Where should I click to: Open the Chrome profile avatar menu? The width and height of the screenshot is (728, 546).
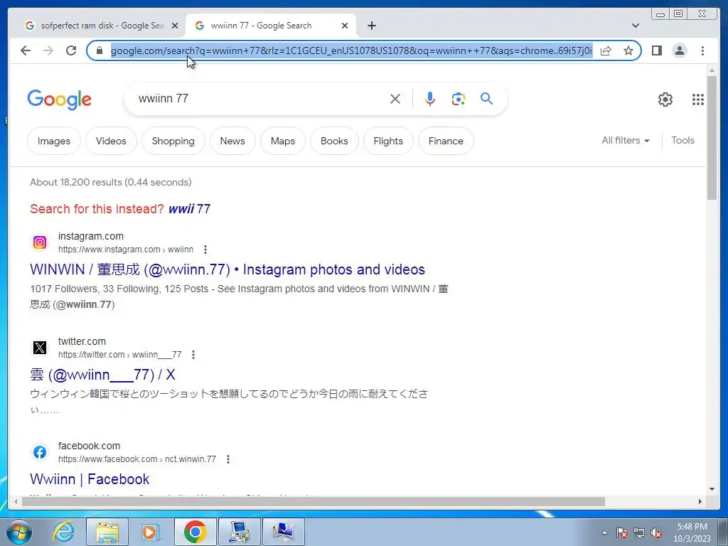(680, 50)
